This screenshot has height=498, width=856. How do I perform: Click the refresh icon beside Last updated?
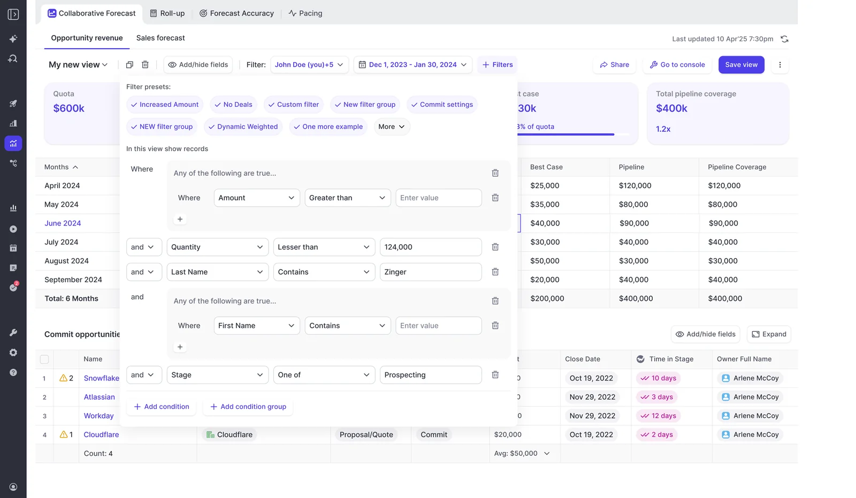coord(784,39)
